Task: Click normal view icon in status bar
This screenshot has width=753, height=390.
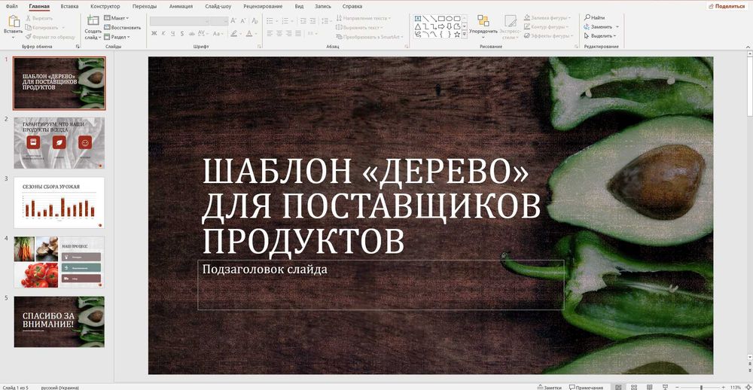Action: 618,387
